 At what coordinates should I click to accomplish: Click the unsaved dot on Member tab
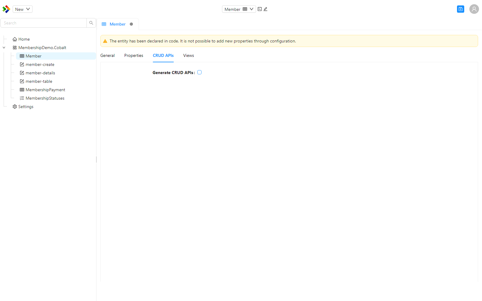(x=131, y=24)
